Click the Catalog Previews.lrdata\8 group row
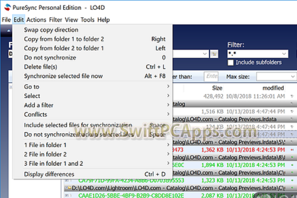 click(234, 158)
